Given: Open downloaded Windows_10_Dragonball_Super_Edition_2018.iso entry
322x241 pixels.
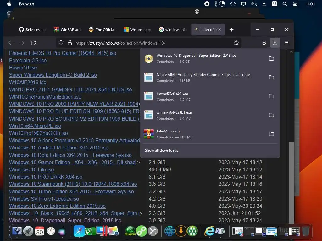Looking at the screenshot, I should pos(203,58).
